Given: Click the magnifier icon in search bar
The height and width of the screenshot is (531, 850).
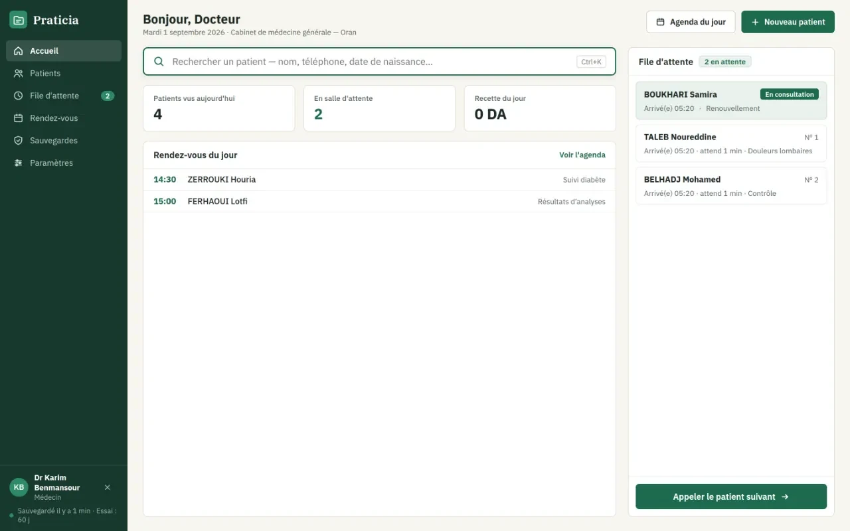Looking at the screenshot, I should (x=159, y=62).
